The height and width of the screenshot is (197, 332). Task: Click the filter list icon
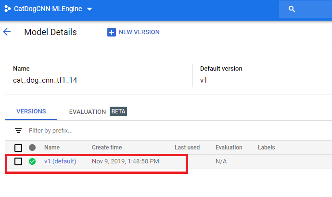[18, 131]
